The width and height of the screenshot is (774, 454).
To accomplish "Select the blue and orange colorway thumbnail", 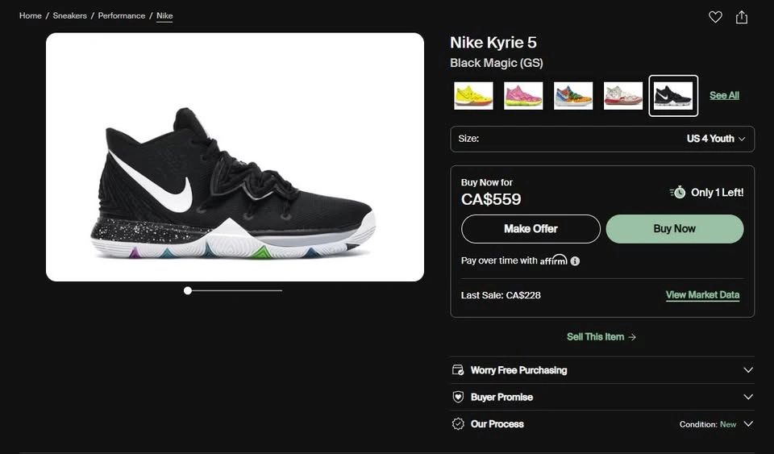I will [x=573, y=96].
